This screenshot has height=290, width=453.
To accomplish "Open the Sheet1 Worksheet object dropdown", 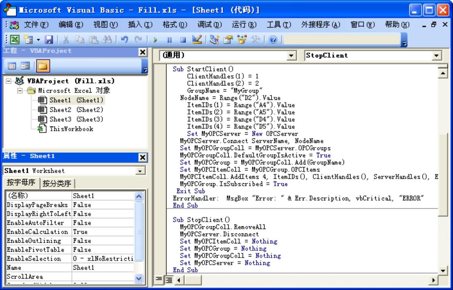I will point(140,171).
